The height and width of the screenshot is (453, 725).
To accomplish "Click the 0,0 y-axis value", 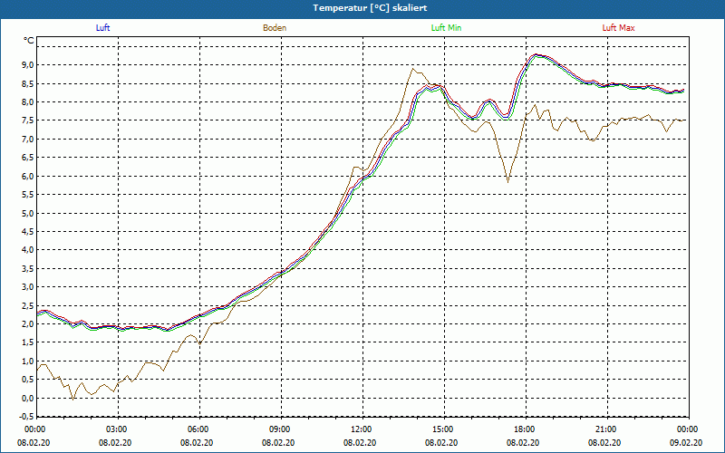I will [28, 398].
